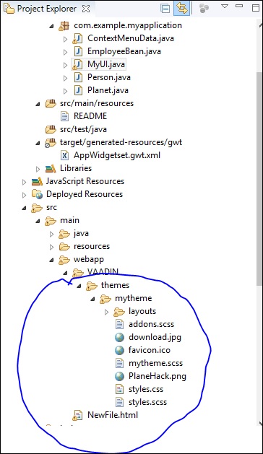This screenshot has height=454, width=263.
Task: Click the Collapse All toolbar icon
Action: pyautogui.click(x=165, y=9)
